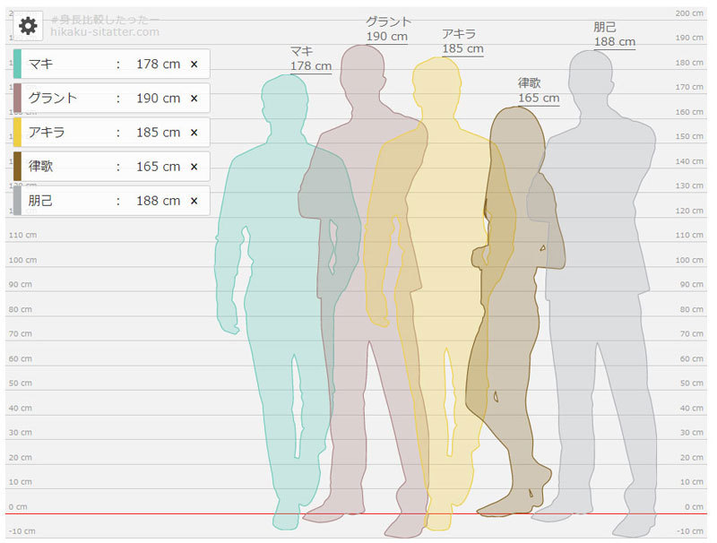Remove 朋己 entry with its × icon

tap(194, 201)
